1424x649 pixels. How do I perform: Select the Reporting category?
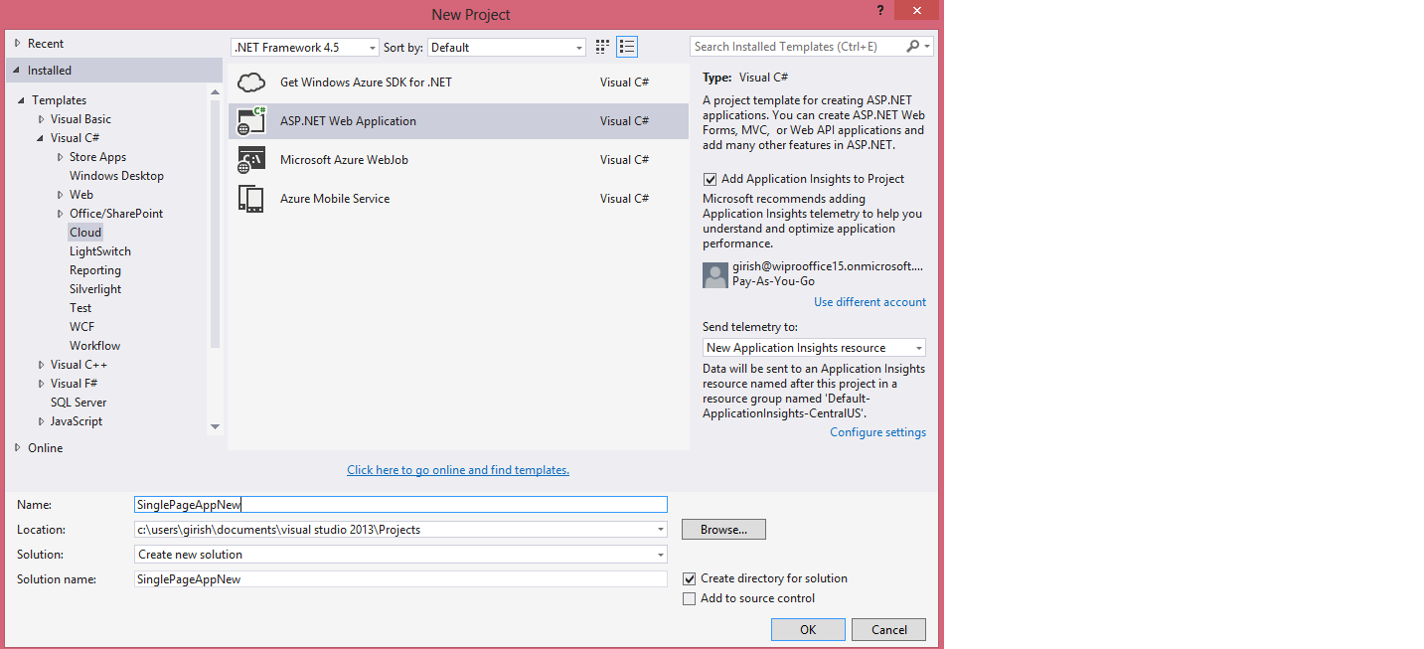click(95, 270)
